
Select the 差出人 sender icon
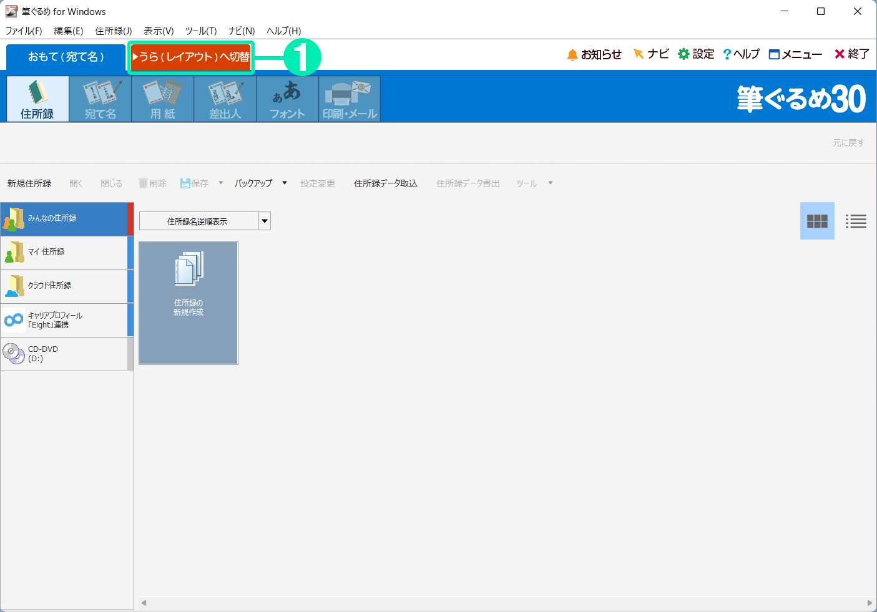(225, 99)
